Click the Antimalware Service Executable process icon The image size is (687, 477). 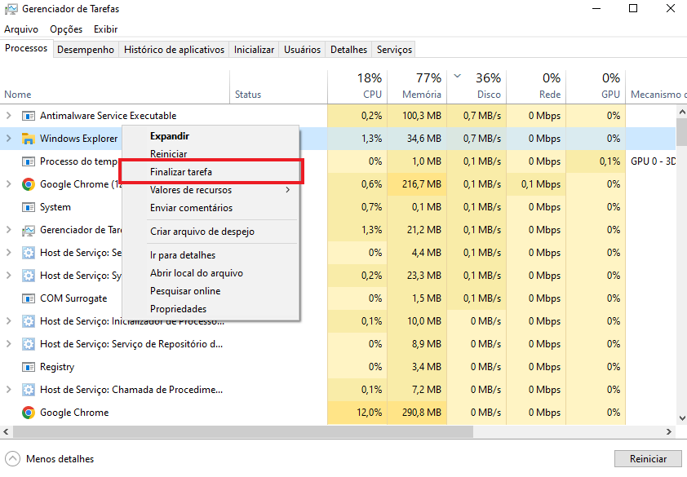(29, 116)
